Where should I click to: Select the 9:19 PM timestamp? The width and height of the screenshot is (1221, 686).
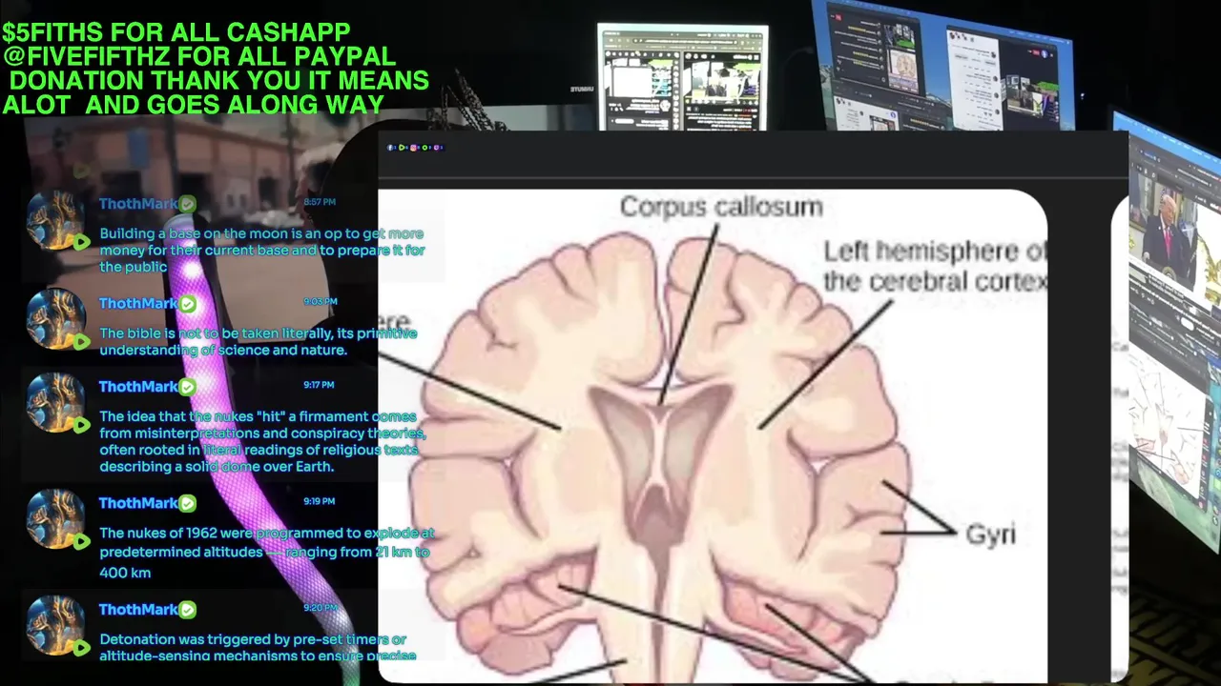click(x=320, y=501)
